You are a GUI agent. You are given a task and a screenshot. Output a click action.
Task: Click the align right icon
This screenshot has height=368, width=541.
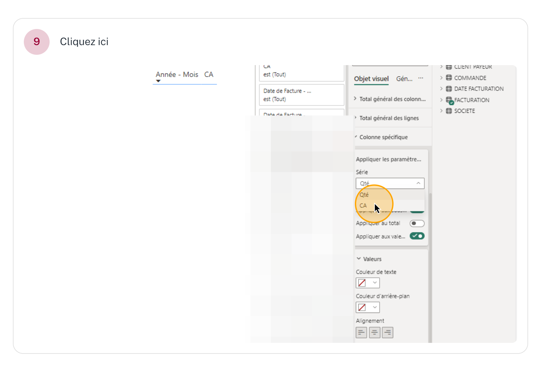click(387, 332)
